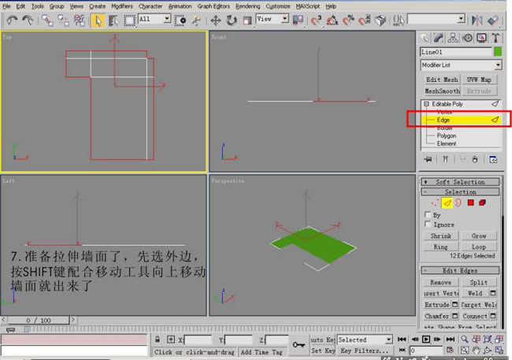
Task: Click the Undo arrow in toolbar
Action: [x=12, y=20]
